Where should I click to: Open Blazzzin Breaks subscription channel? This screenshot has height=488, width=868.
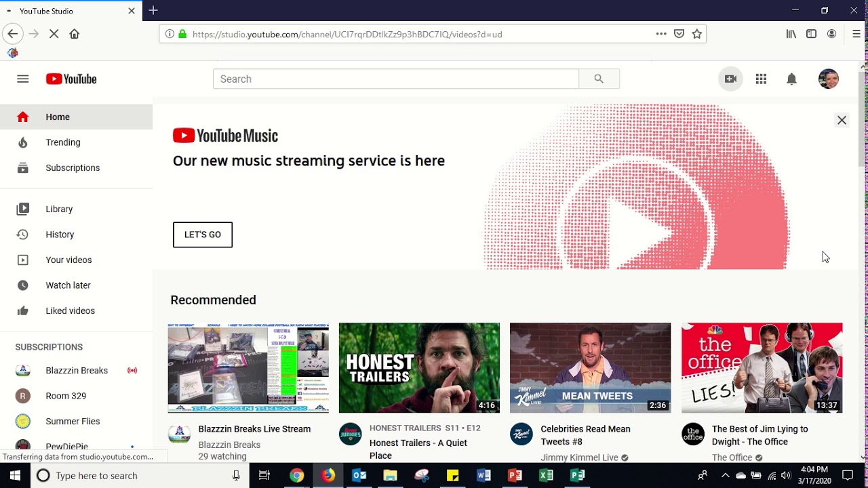click(76, 370)
